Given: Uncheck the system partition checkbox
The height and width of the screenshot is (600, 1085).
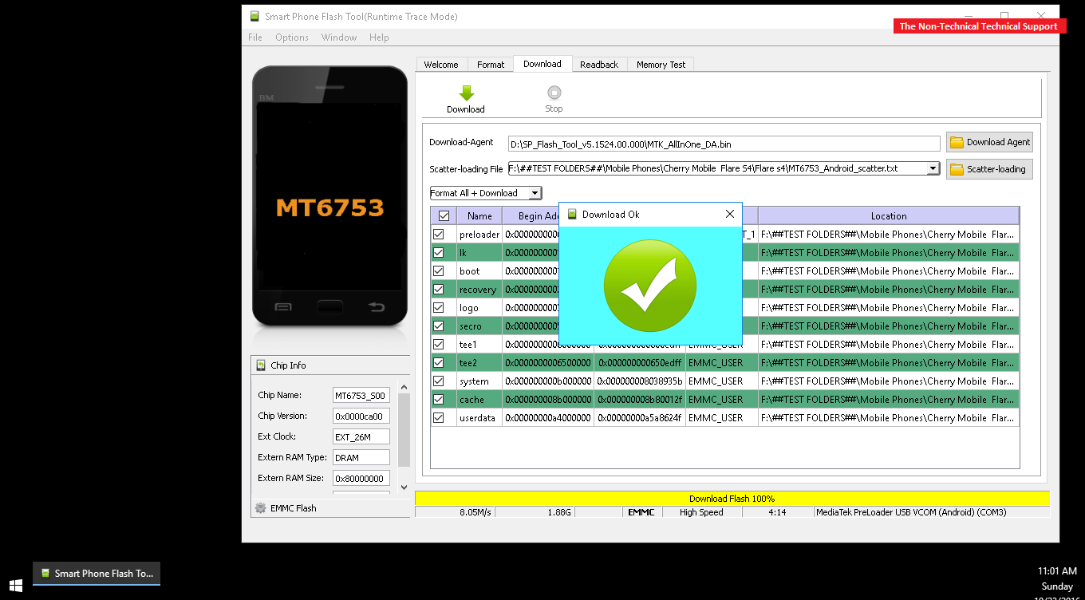Looking at the screenshot, I should (x=438, y=381).
